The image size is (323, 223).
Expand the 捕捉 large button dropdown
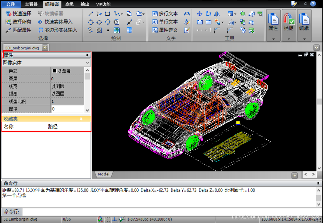(x=289, y=39)
